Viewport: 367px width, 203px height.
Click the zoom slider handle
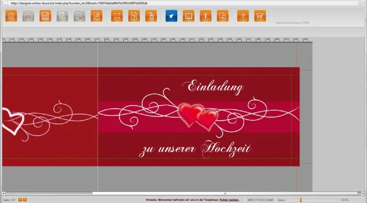click(301, 200)
